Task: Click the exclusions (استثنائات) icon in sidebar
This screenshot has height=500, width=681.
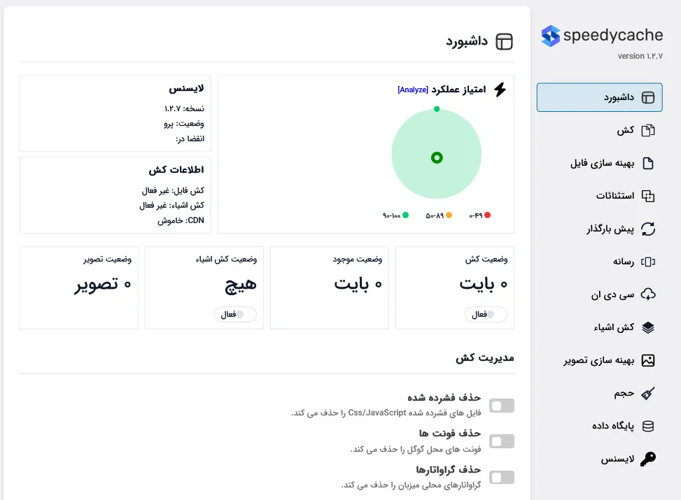Action: pyautogui.click(x=648, y=197)
